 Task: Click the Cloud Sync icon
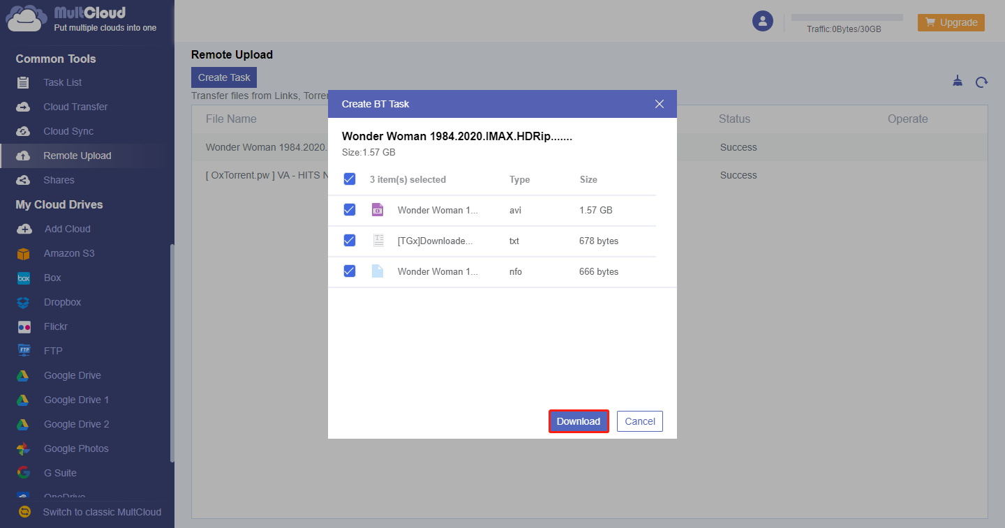click(23, 131)
